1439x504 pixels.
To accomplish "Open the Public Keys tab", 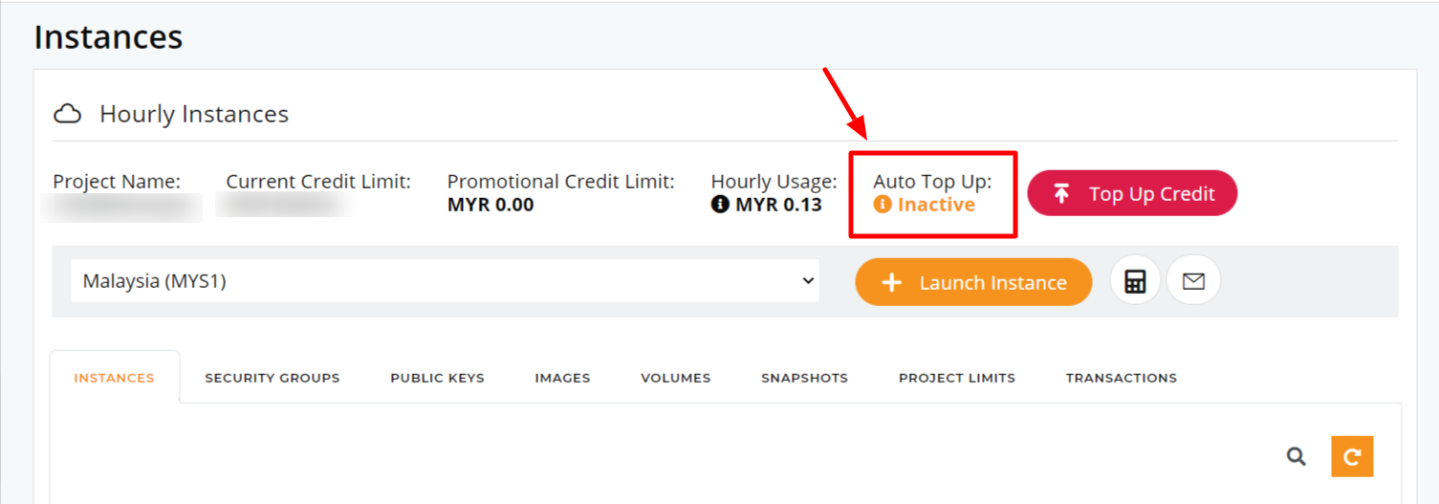I will [437, 378].
